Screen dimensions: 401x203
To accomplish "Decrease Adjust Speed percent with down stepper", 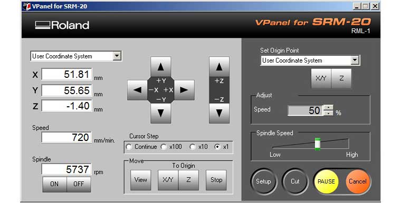I will (328, 113).
